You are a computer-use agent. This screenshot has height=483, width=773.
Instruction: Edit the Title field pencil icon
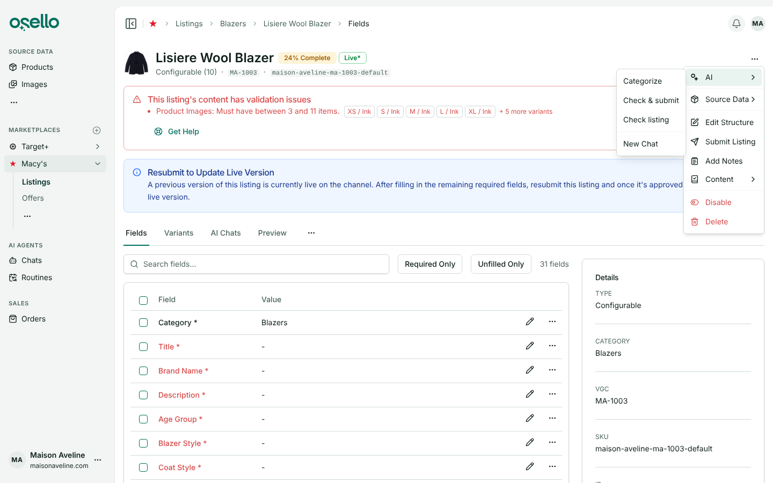click(x=530, y=346)
